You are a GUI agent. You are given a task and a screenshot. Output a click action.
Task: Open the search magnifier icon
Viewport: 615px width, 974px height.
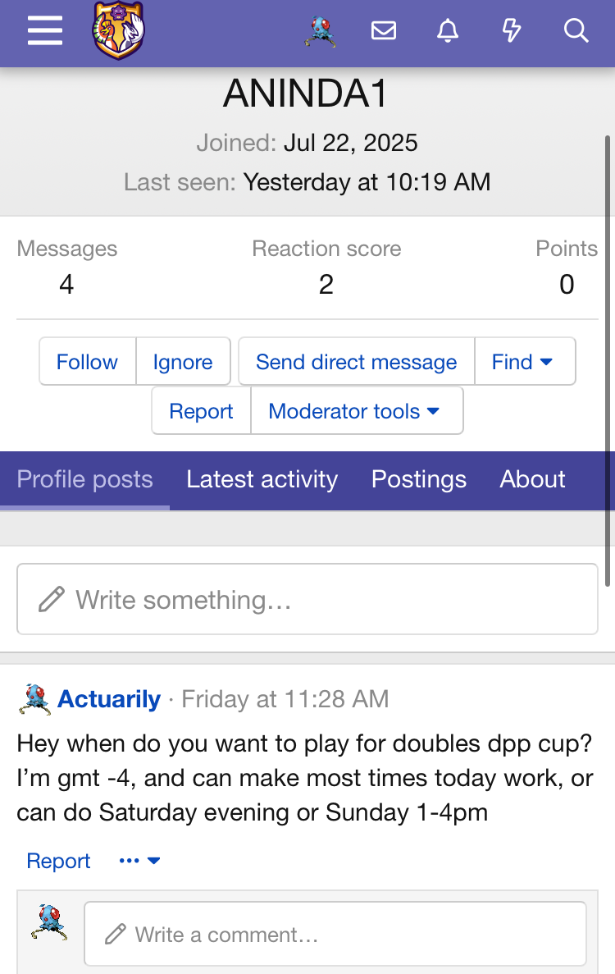576,30
